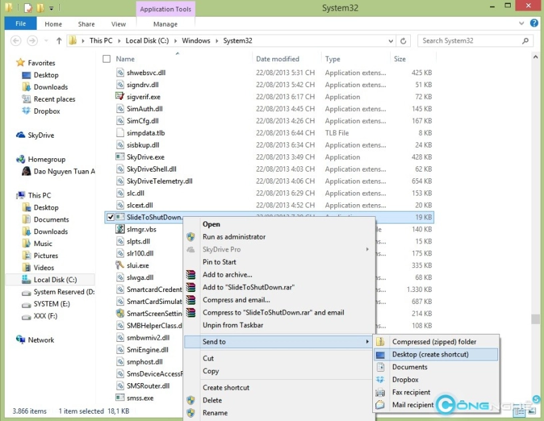Click the SkyDrive.exe application icon

click(120, 156)
